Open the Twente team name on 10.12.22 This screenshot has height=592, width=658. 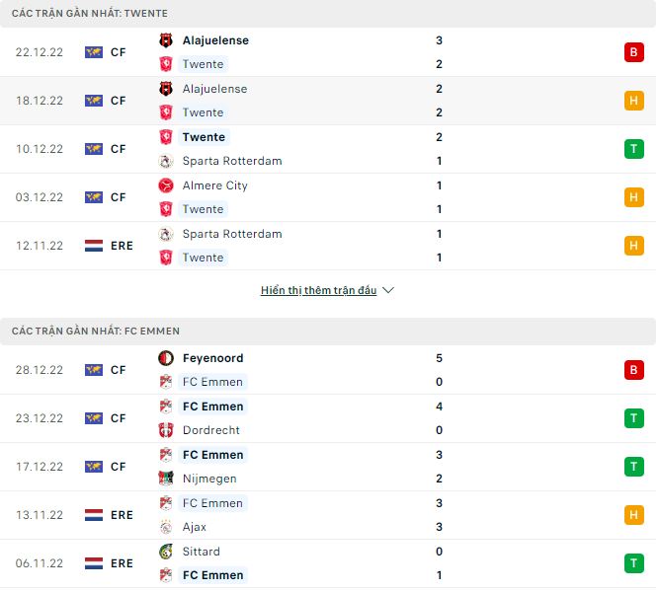point(204,137)
